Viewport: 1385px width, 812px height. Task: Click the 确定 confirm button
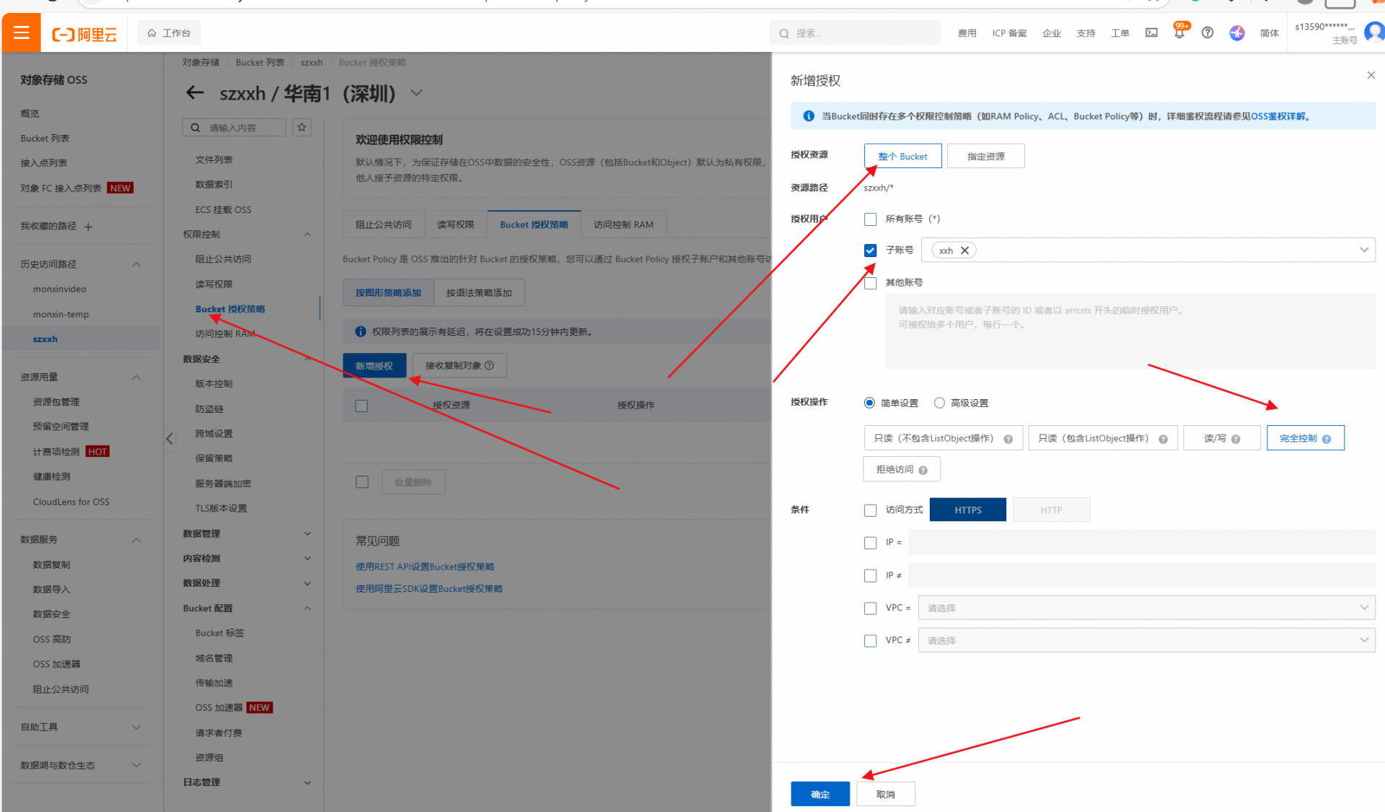[x=820, y=794]
